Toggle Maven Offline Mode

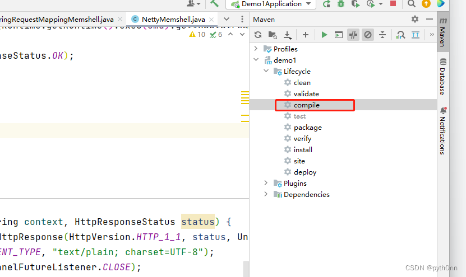[x=353, y=35]
